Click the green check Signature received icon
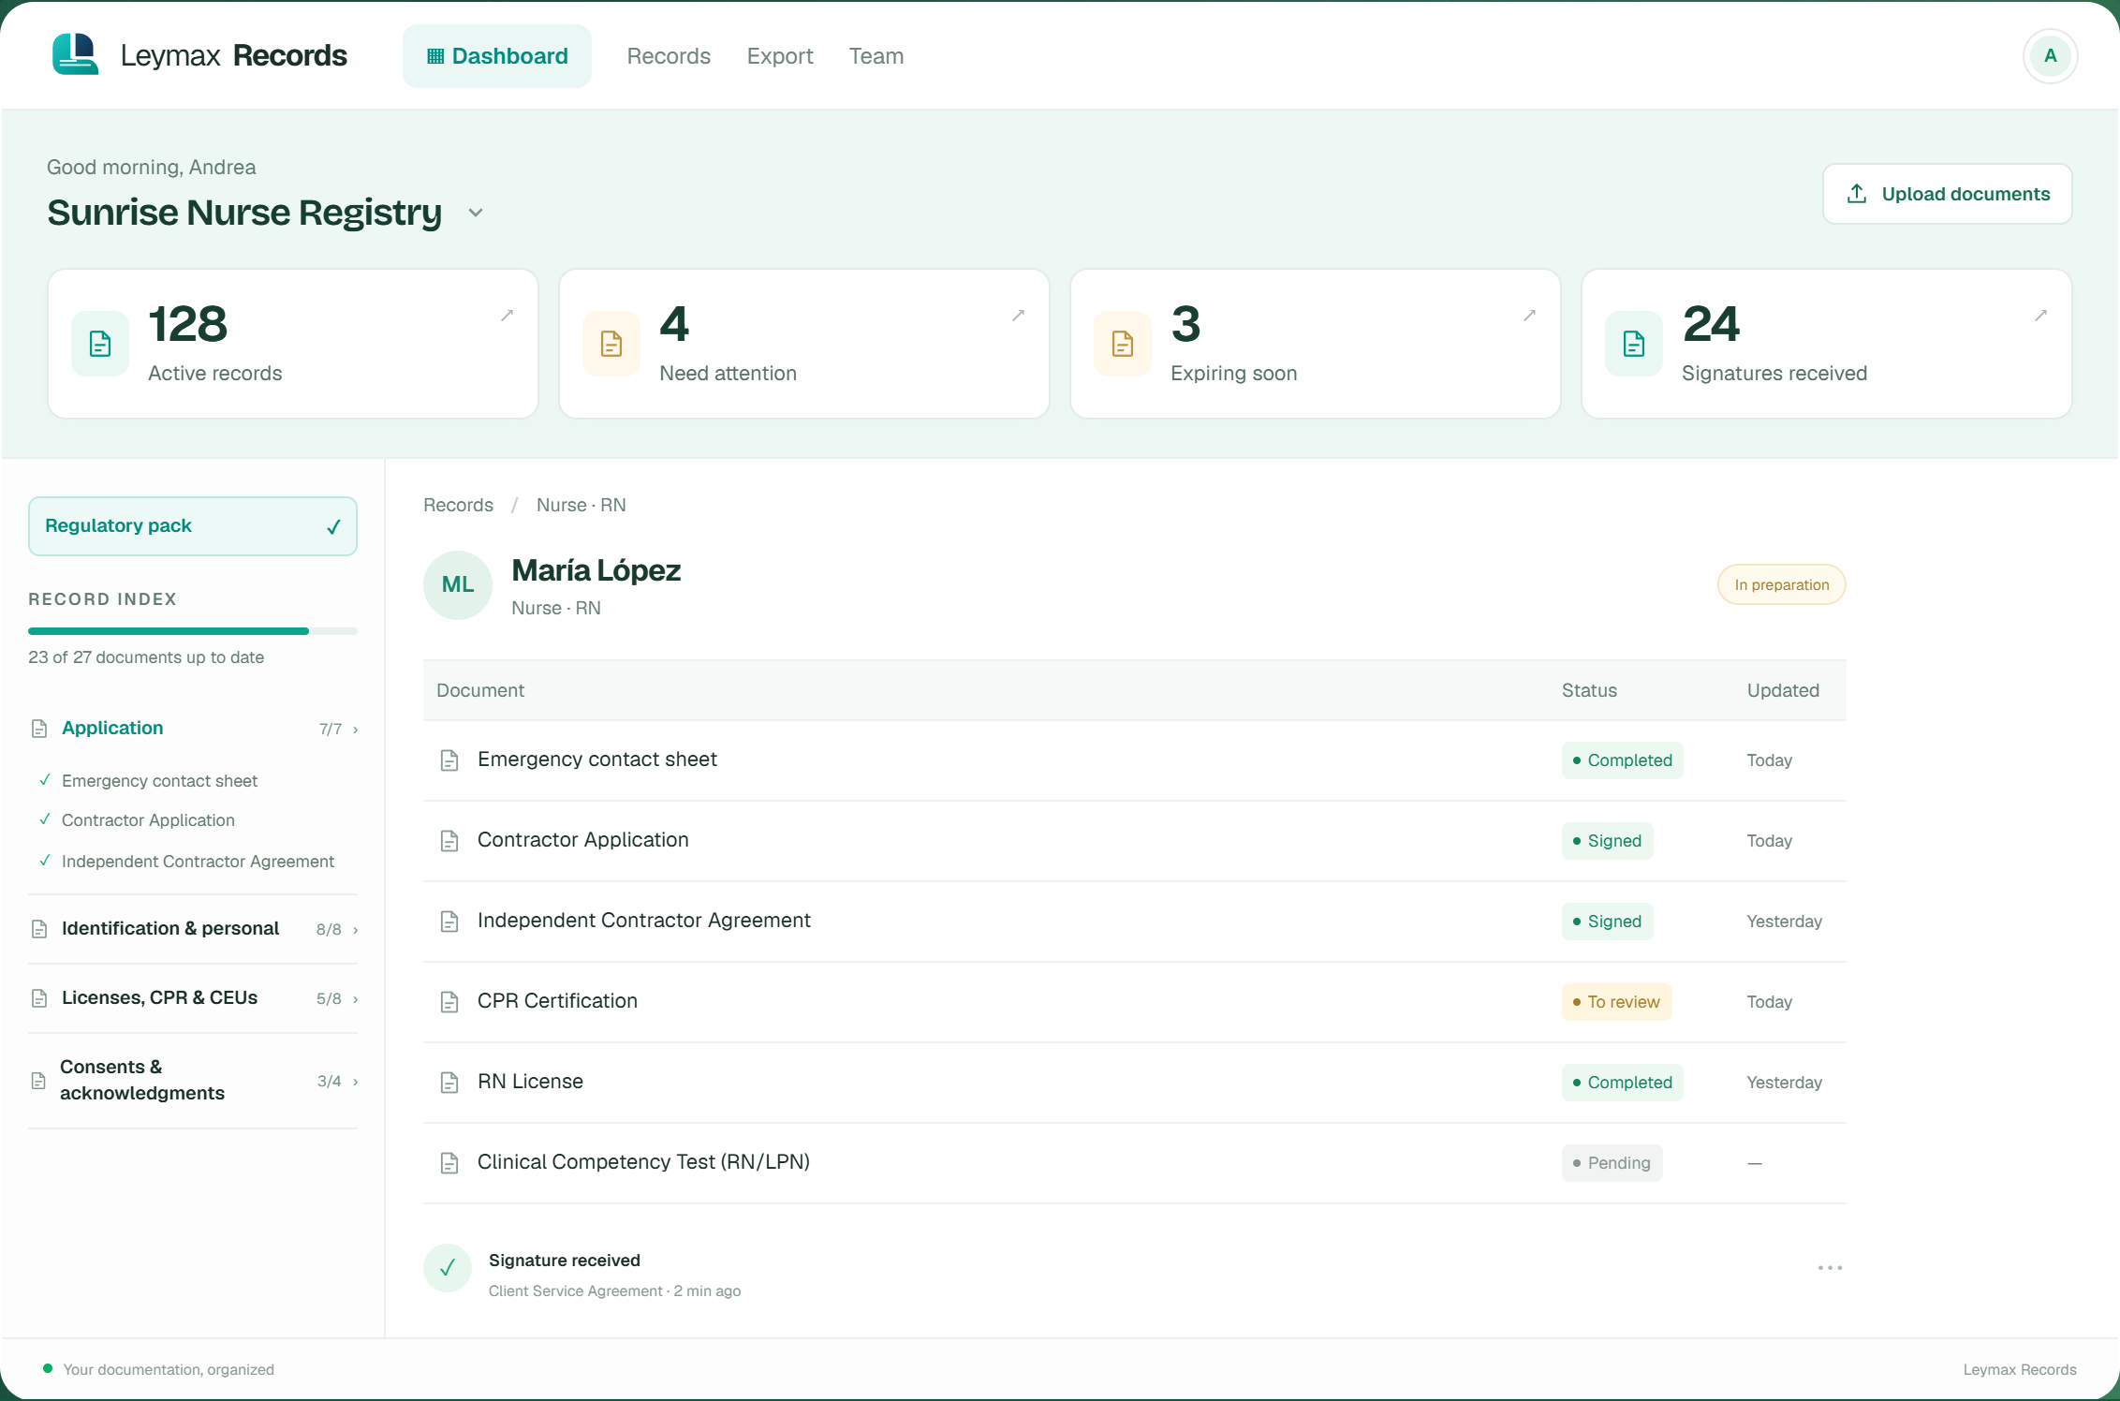This screenshot has height=1401, width=2120. (x=448, y=1268)
